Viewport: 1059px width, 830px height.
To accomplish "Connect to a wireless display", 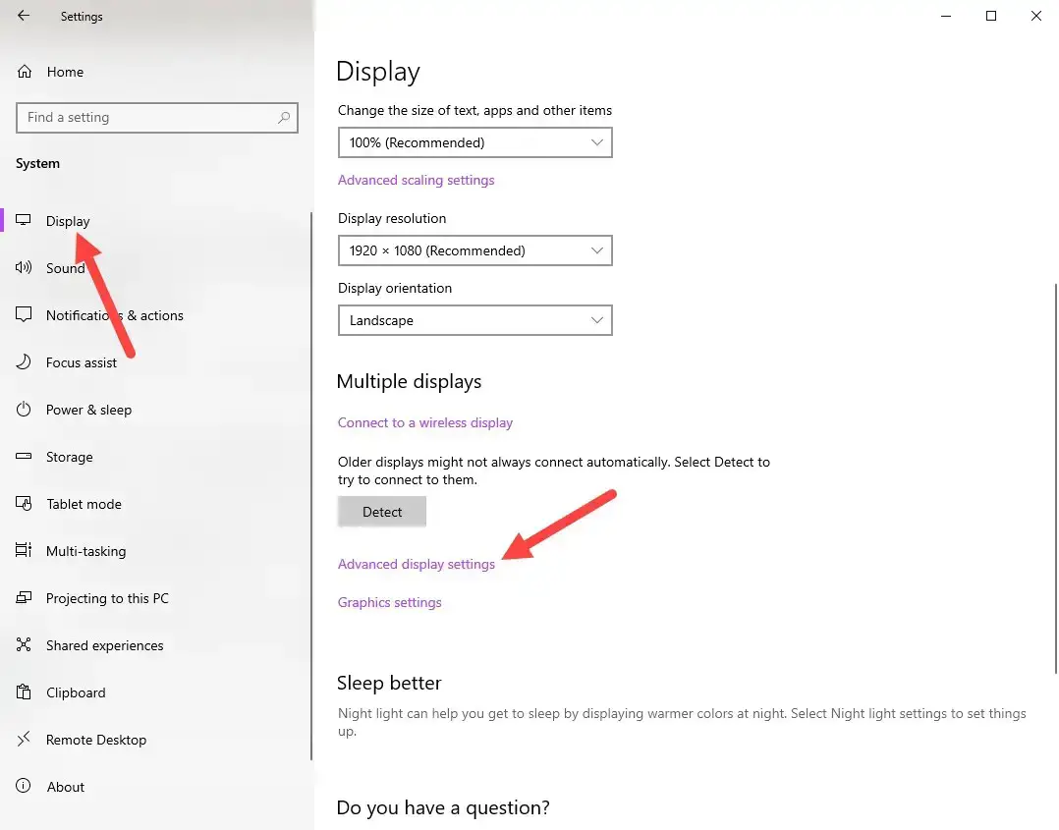I will (x=424, y=422).
